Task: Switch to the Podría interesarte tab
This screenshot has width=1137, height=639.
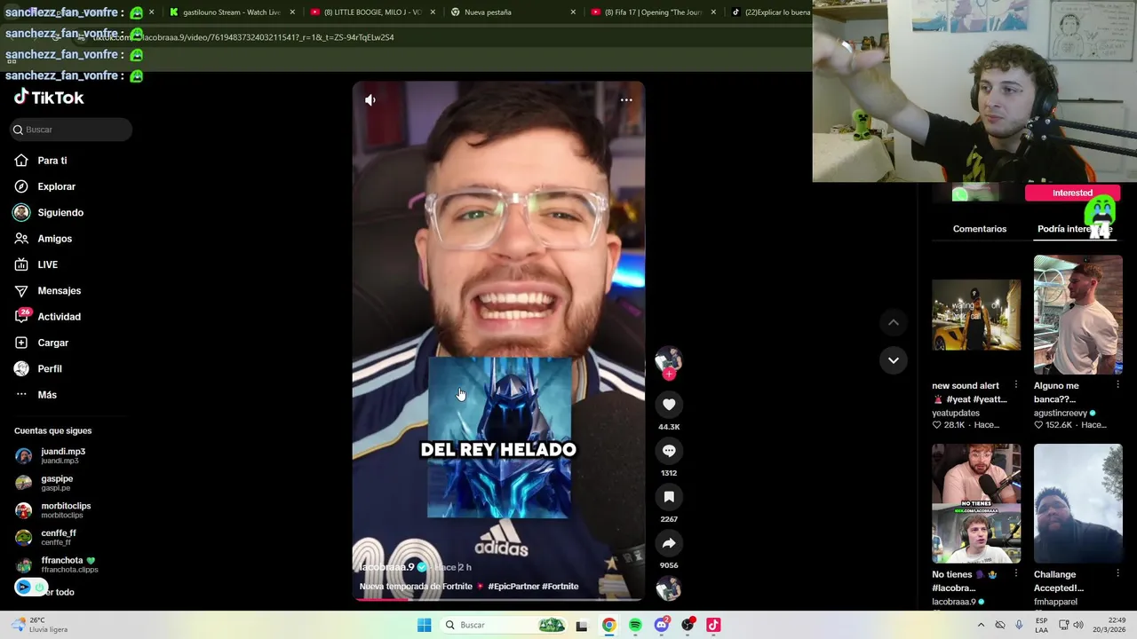Action: [x=1074, y=229]
